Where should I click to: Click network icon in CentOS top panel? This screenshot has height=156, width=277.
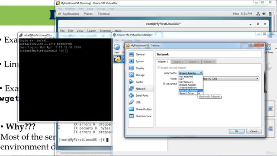pos(258,14)
